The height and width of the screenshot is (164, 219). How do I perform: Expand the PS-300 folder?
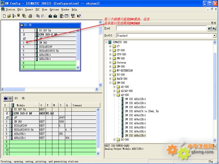click(x=110, y=75)
